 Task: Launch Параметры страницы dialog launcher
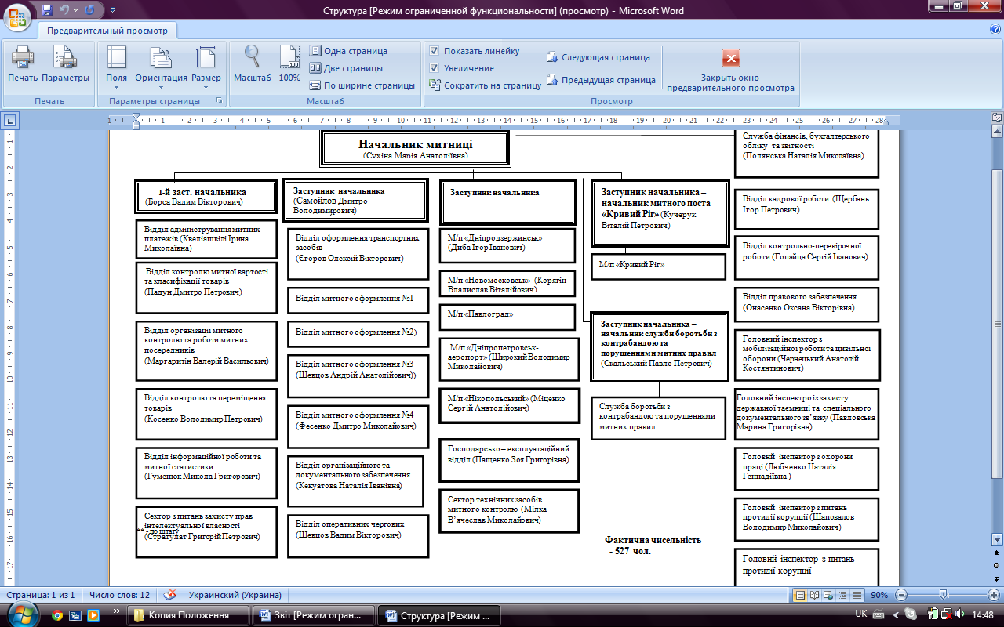pos(220,102)
